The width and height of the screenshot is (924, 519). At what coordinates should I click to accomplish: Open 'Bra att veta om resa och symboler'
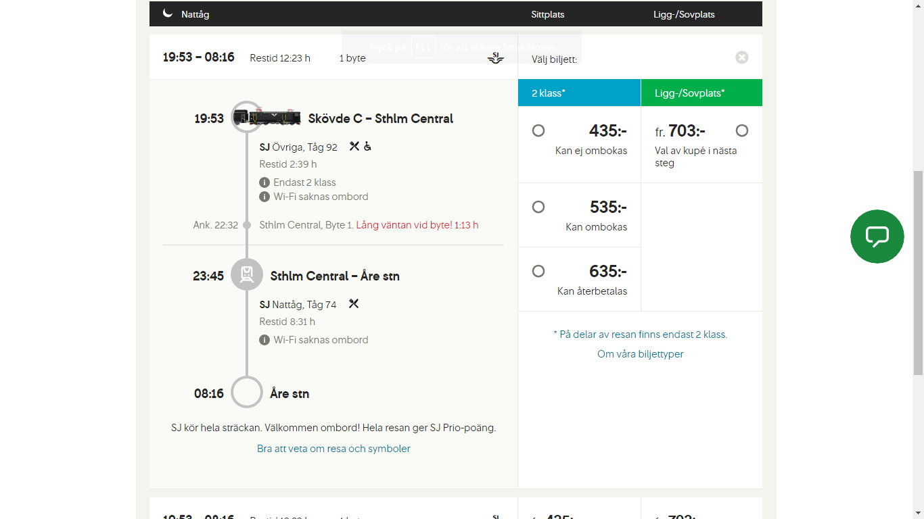tap(333, 449)
